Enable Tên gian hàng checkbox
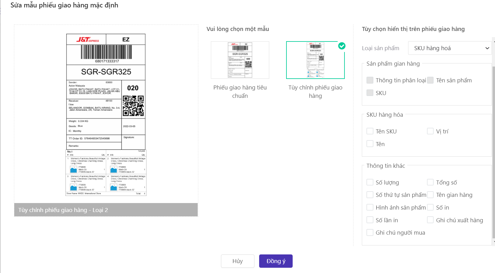 tap(430, 195)
